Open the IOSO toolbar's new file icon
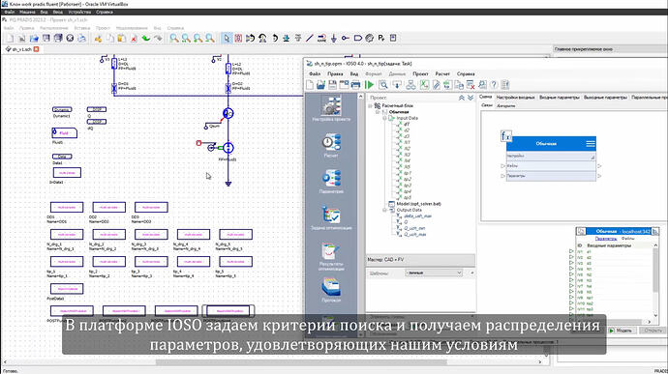Viewport: 668px width, 374px height. tap(310, 85)
